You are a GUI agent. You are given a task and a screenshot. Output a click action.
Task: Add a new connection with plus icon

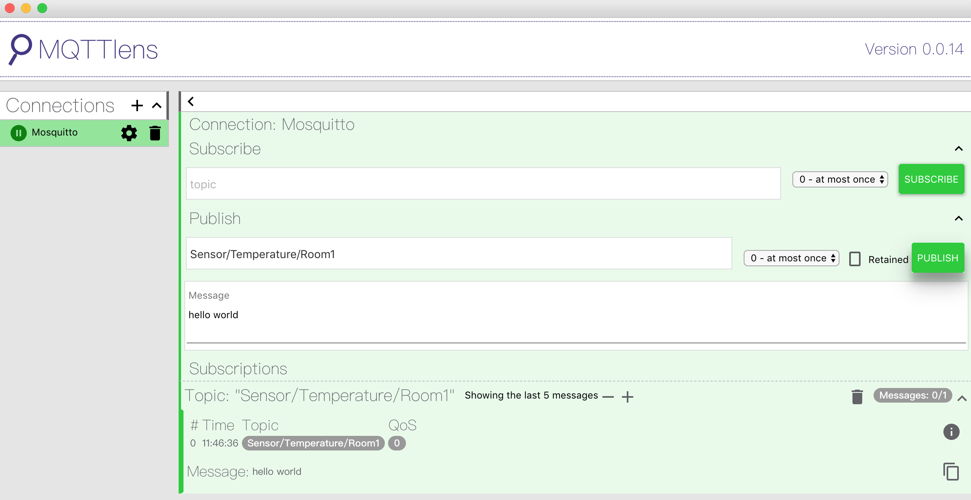tap(137, 106)
